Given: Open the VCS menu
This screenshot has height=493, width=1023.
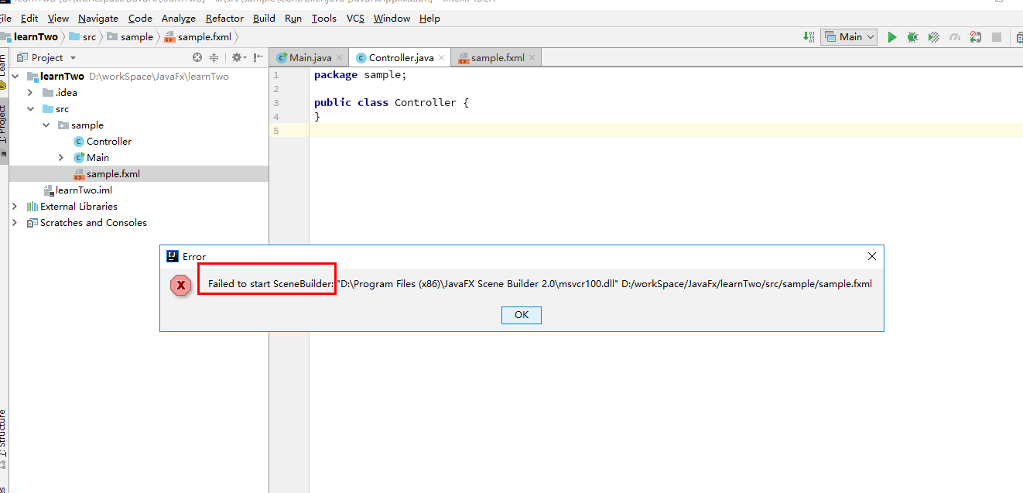Looking at the screenshot, I should point(355,18).
